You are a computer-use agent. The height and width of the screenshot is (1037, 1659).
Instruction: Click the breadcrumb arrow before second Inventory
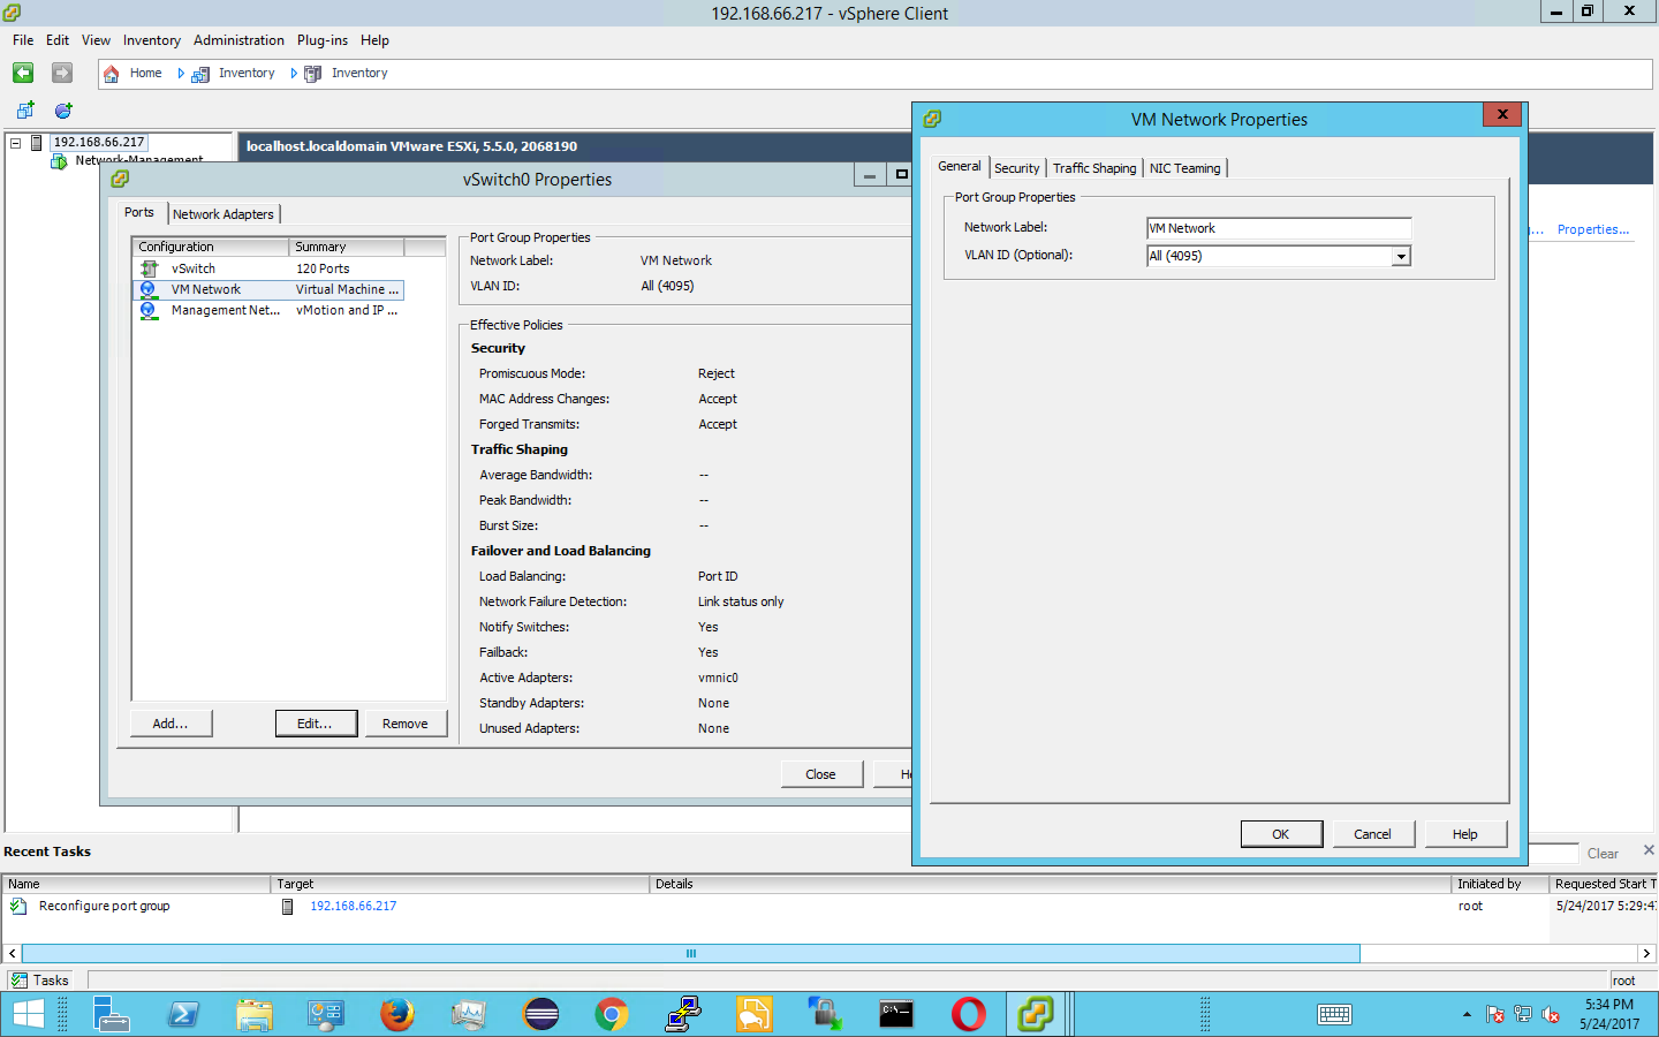coord(294,73)
